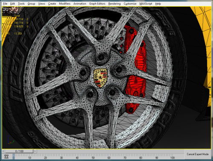213x161 pixels.
Task: Click frame 30 on the timeline
Action: tap(61, 158)
